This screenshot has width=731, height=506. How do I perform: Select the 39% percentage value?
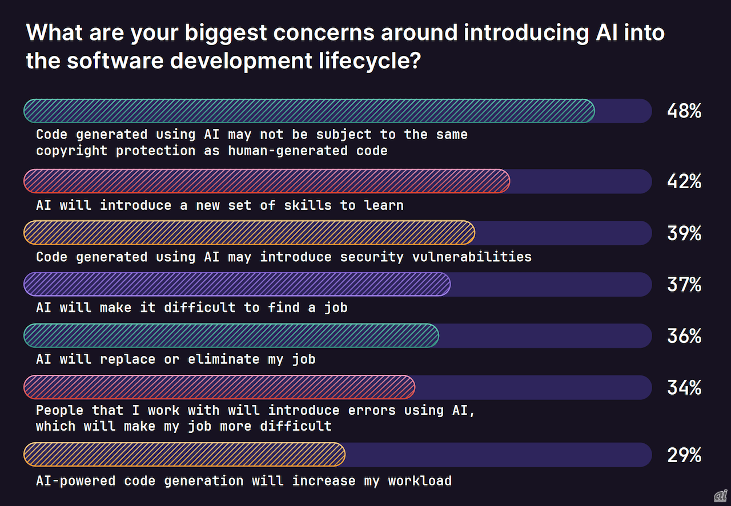(684, 233)
